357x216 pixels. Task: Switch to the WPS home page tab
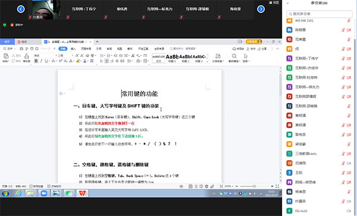point(7,42)
